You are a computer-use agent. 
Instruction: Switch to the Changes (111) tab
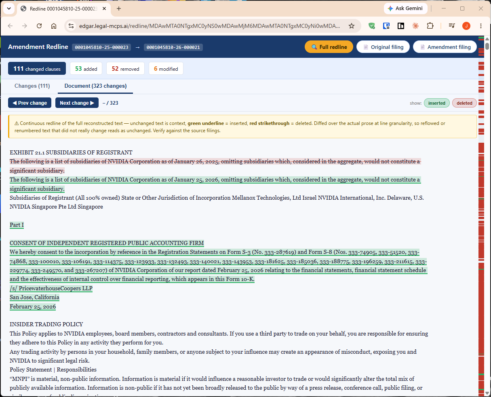(32, 86)
